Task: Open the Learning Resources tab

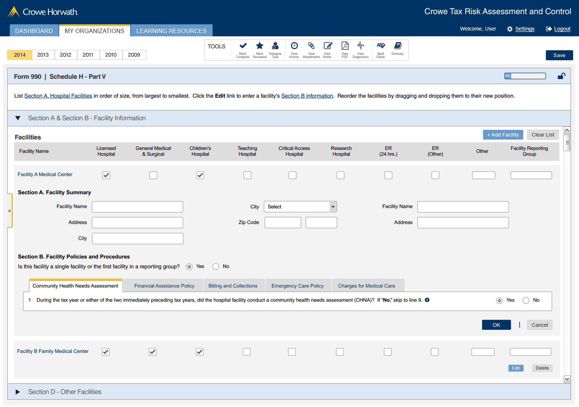Action: point(171,31)
